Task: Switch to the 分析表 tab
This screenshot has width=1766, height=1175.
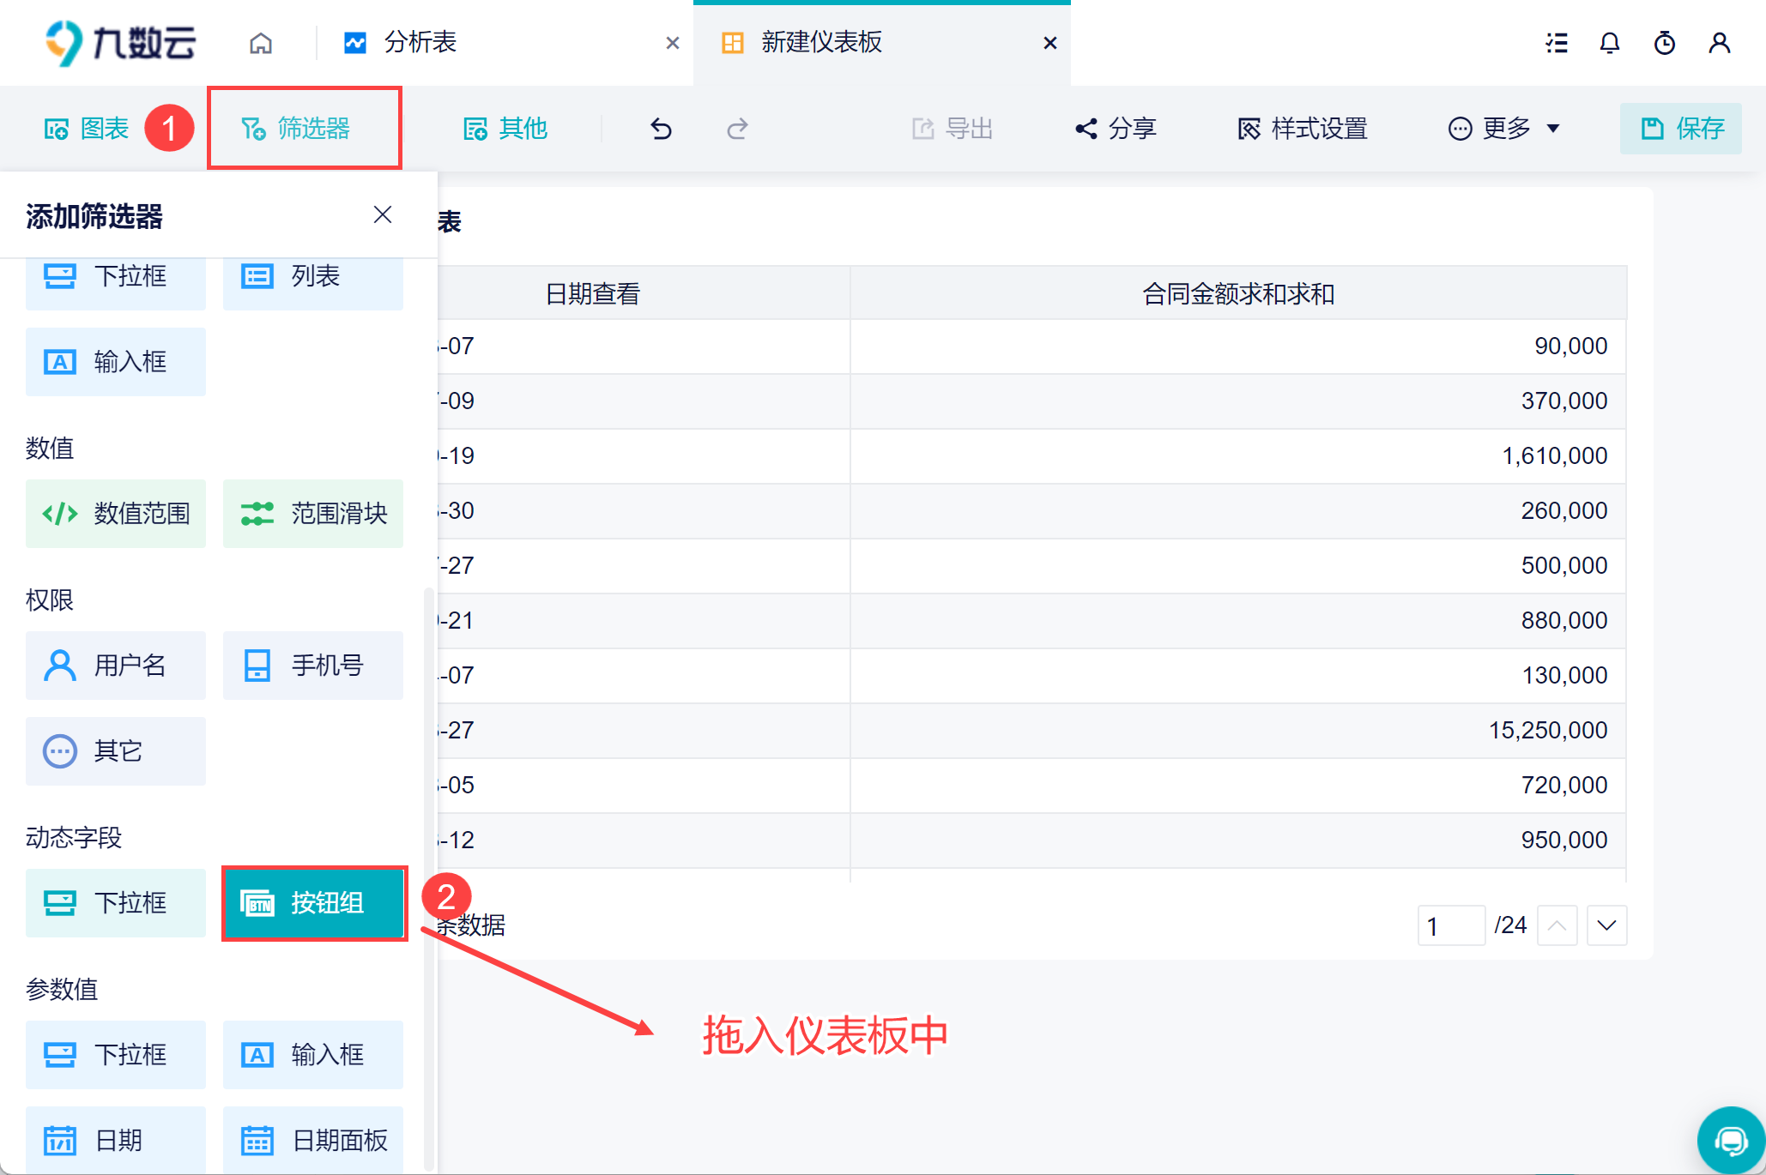Action: 420,43
